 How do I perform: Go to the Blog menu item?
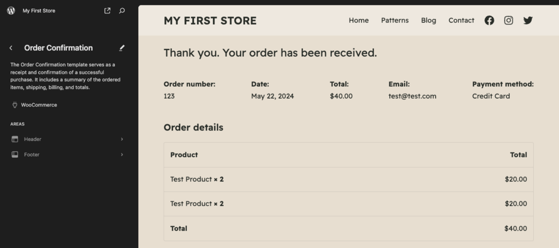pos(429,20)
